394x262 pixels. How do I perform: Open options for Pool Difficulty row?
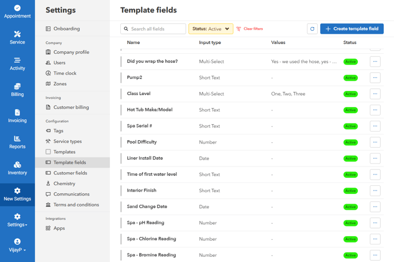point(375,142)
